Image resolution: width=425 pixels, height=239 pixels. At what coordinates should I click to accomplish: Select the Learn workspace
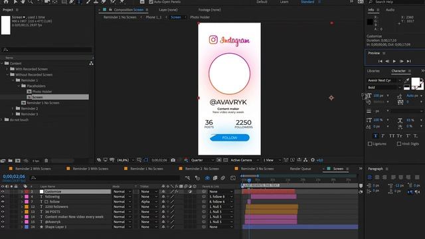tap(284, 1)
